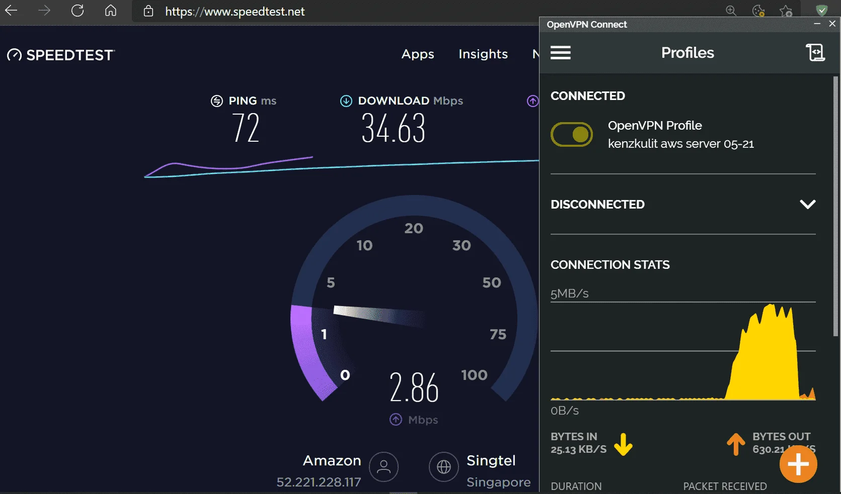Click the CONNECTION STATS heading

pyautogui.click(x=610, y=265)
